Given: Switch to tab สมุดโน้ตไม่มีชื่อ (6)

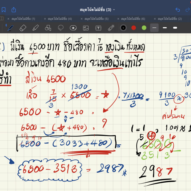Looking at the screenshot, I should (x=133, y=19).
